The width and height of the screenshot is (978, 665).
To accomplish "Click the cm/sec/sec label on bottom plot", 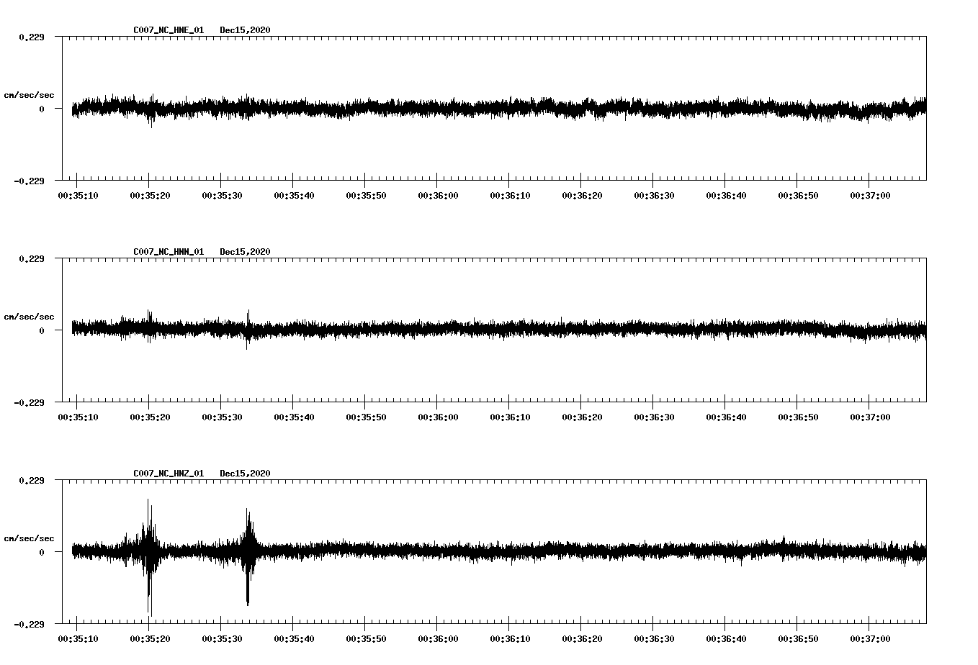I will [x=29, y=538].
